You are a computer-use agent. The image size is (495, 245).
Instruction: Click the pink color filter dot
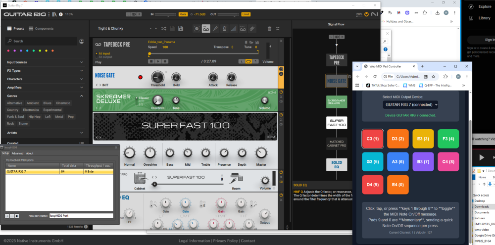point(8,50)
